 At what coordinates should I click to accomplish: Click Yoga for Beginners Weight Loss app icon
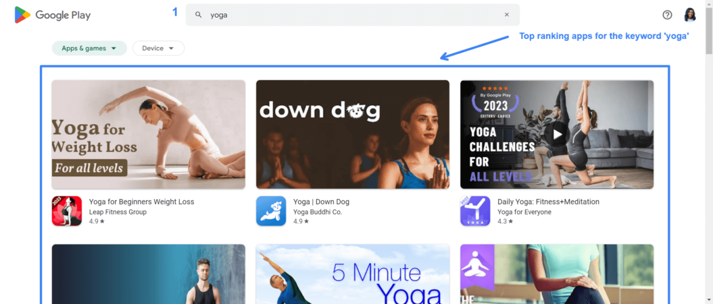click(x=67, y=211)
